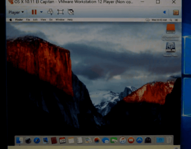
Task: Open System Preferences from the dock
Action: tap(148, 140)
